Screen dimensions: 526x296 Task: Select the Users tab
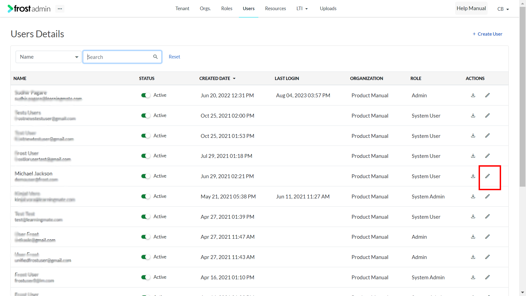click(x=248, y=8)
